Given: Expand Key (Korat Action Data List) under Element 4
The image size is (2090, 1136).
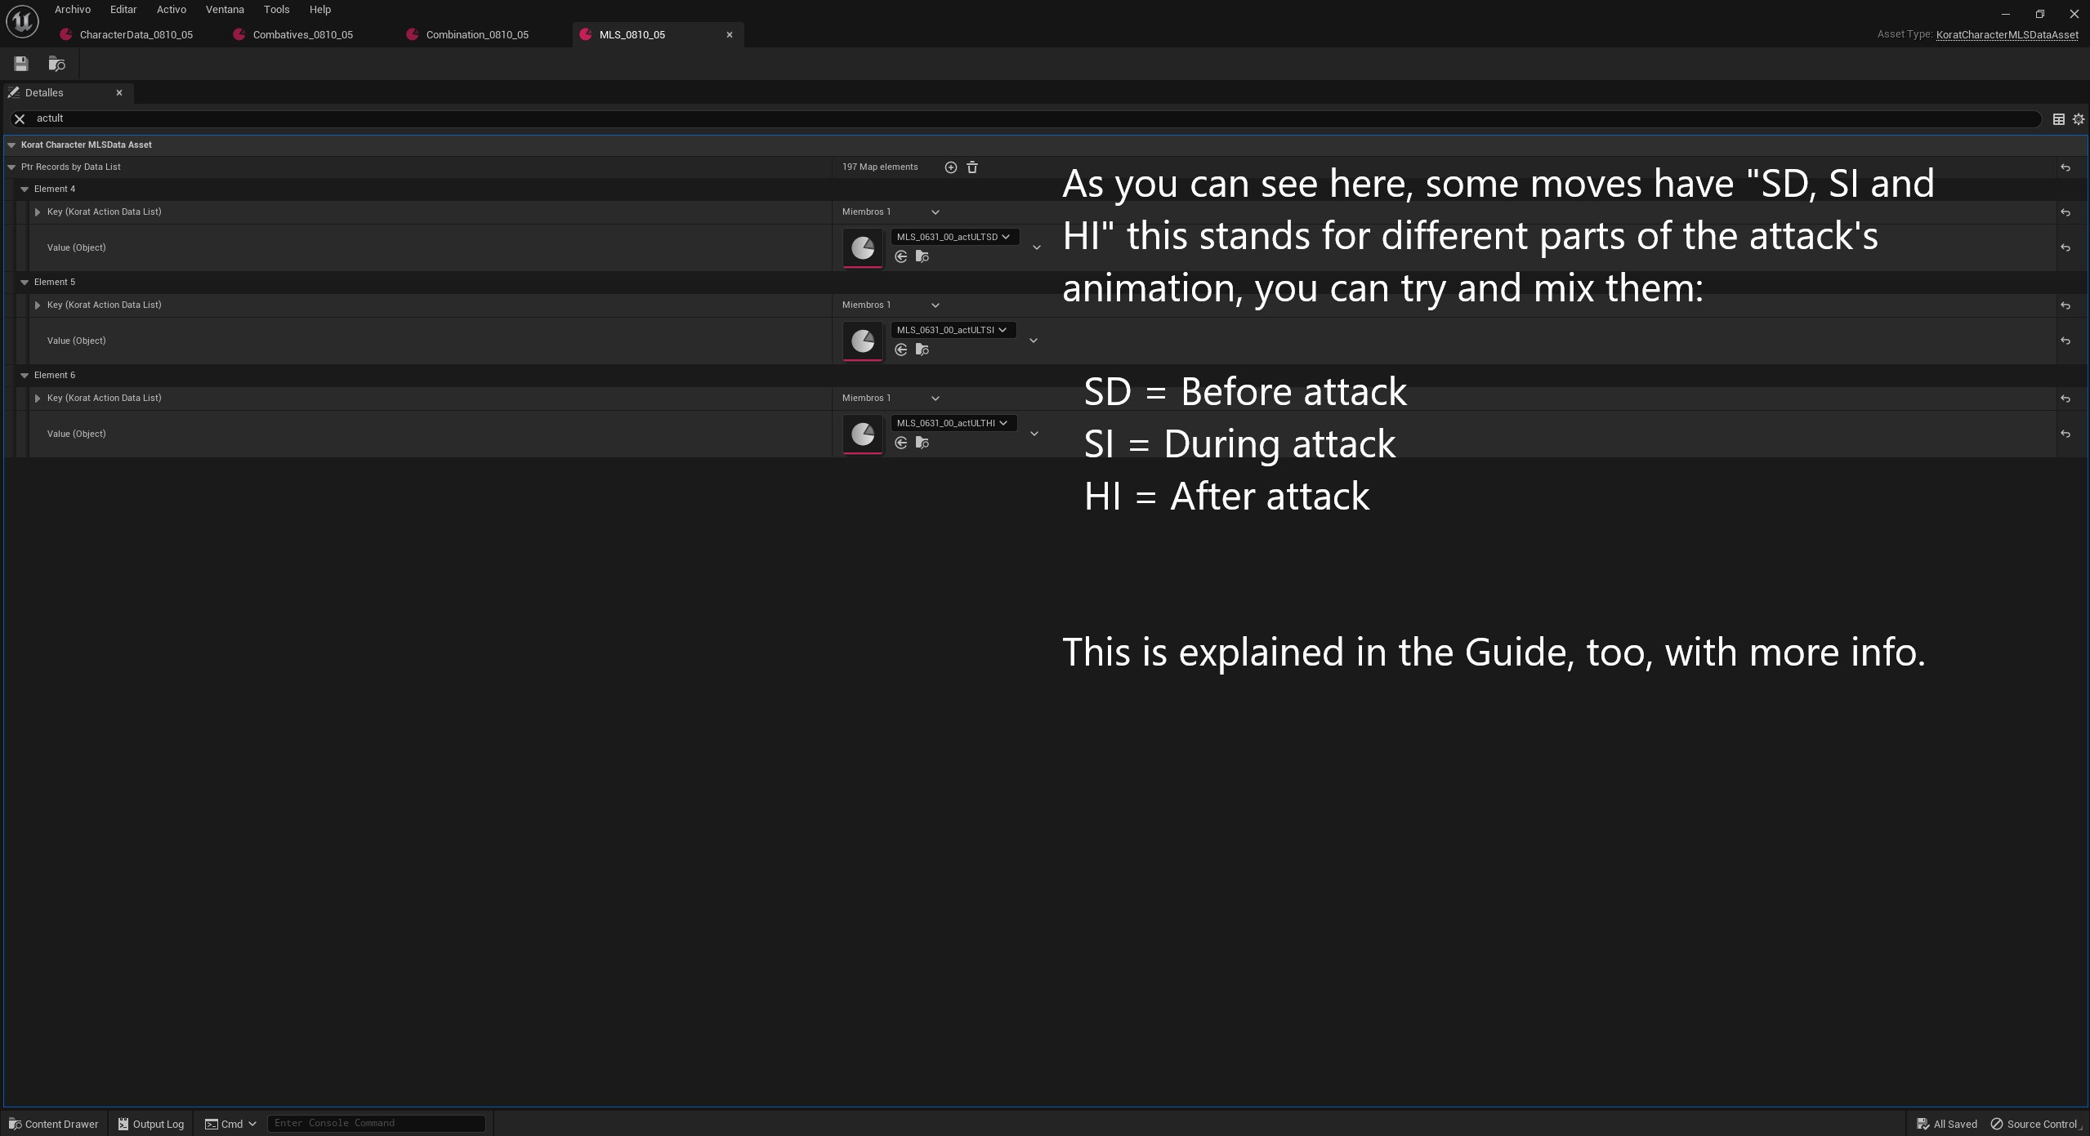Looking at the screenshot, I should (x=38, y=212).
